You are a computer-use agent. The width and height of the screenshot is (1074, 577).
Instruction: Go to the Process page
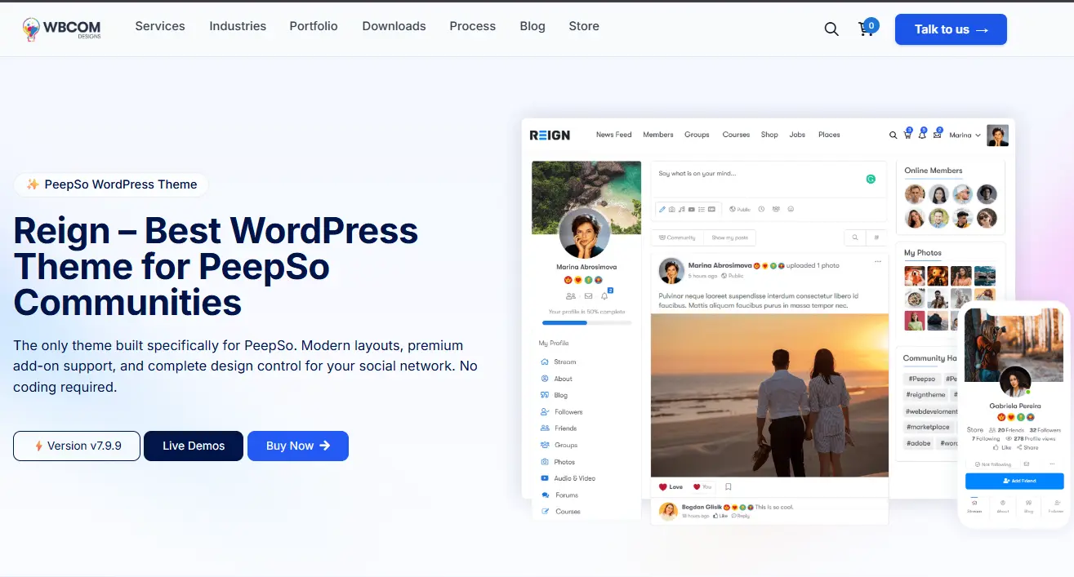[473, 26]
